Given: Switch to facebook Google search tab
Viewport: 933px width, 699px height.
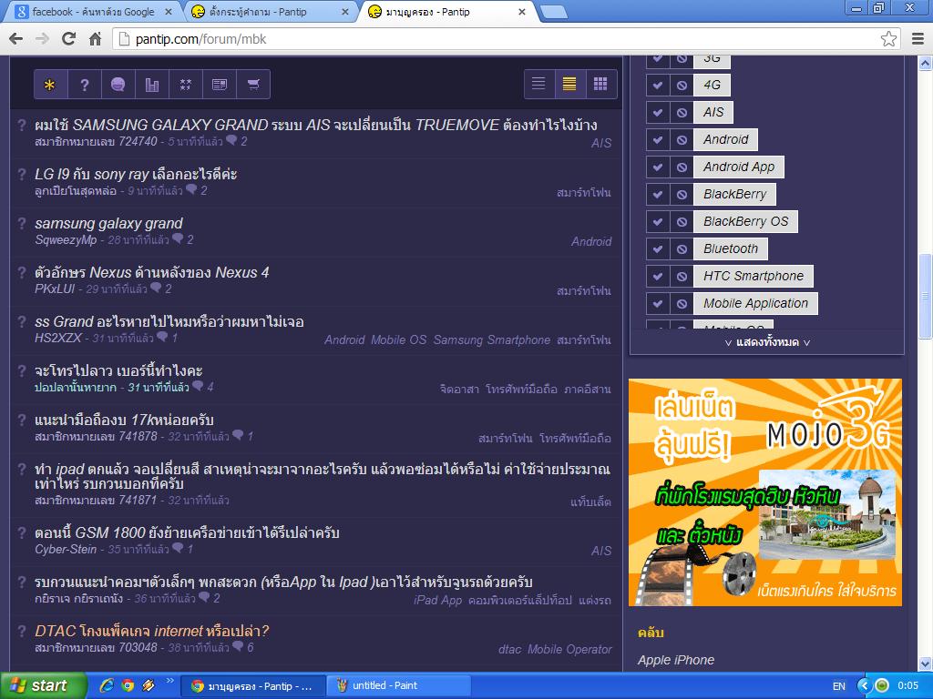Looking at the screenshot, I should (x=93, y=11).
